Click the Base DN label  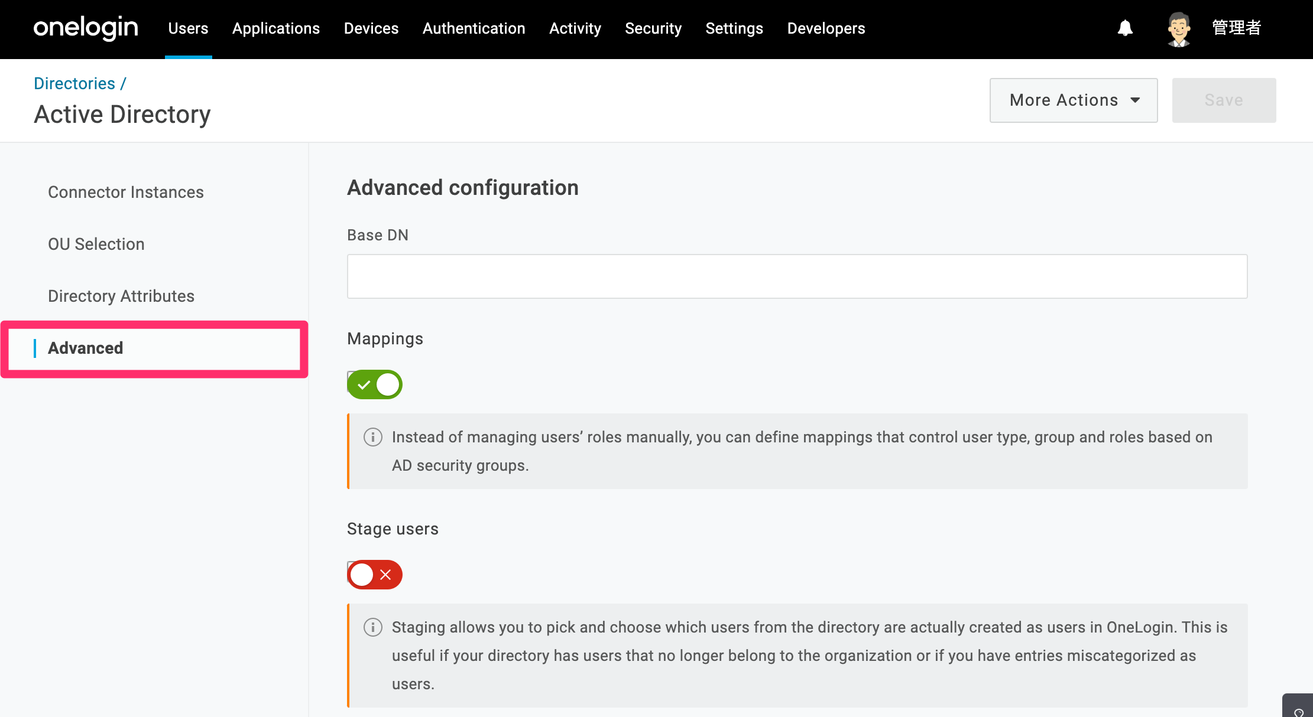378,235
